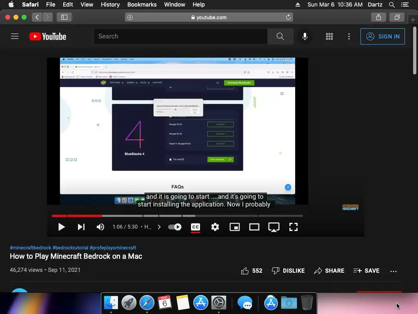The width and height of the screenshot is (418, 314).
Task: Toggle the autoplay switch
Action: (175, 227)
